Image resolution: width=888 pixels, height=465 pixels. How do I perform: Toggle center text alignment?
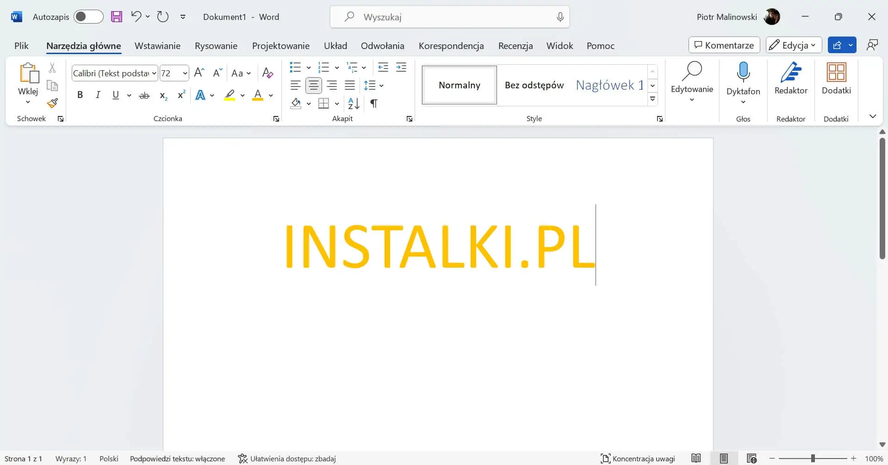[314, 86]
